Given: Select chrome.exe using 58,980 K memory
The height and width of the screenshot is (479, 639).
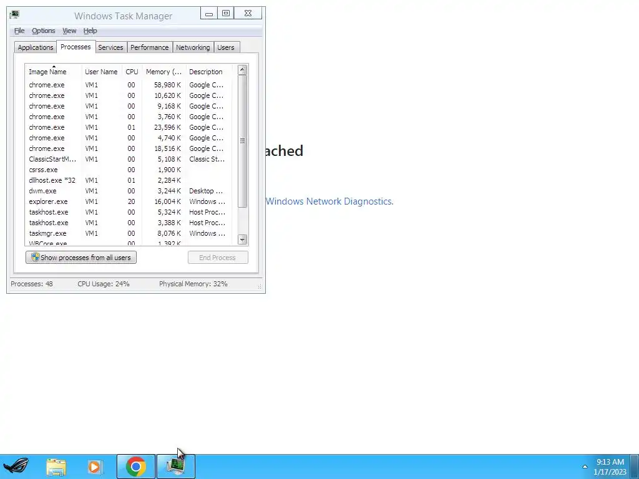Looking at the screenshot, I should click(x=129, y=85).
